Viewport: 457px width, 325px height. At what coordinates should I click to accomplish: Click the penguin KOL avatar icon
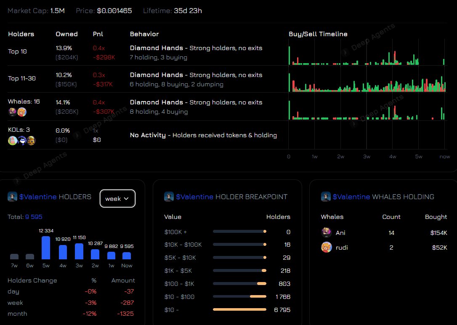21,140
